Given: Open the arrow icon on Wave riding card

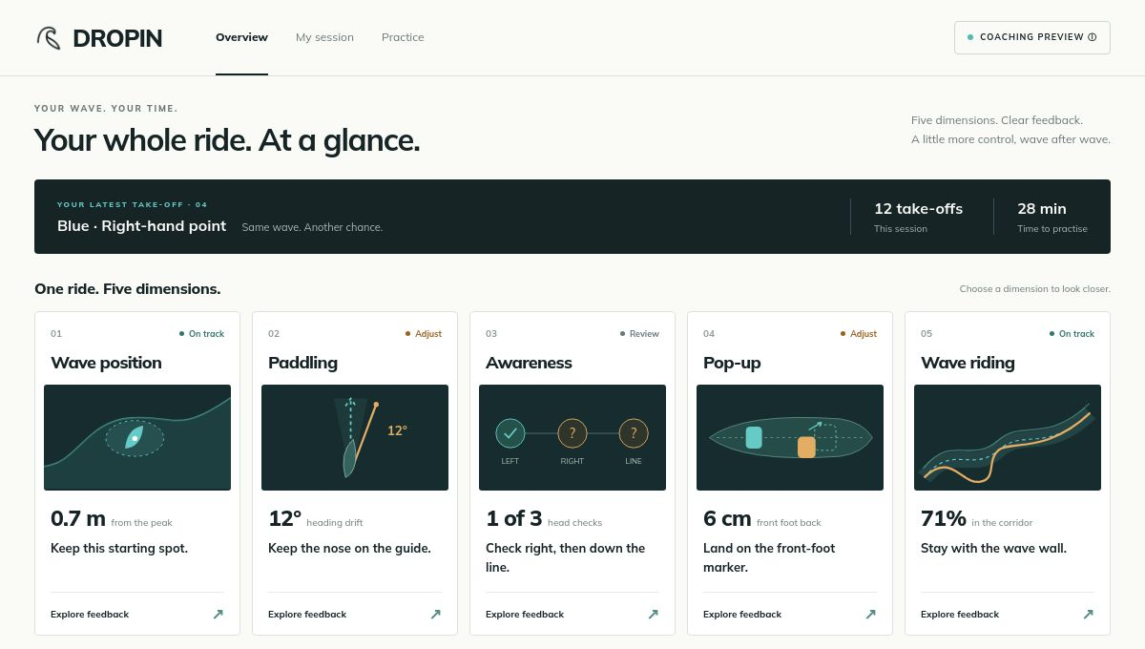Looking at the screenshot, I should point(1088,615).
